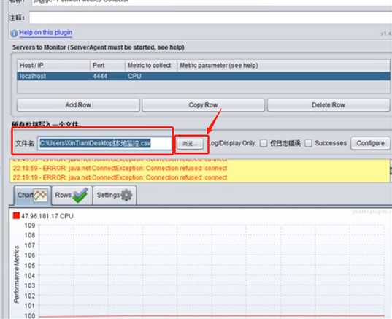Enable the Successes checkbox
Screen dimensions: 392x319
[x=308, y=143]
